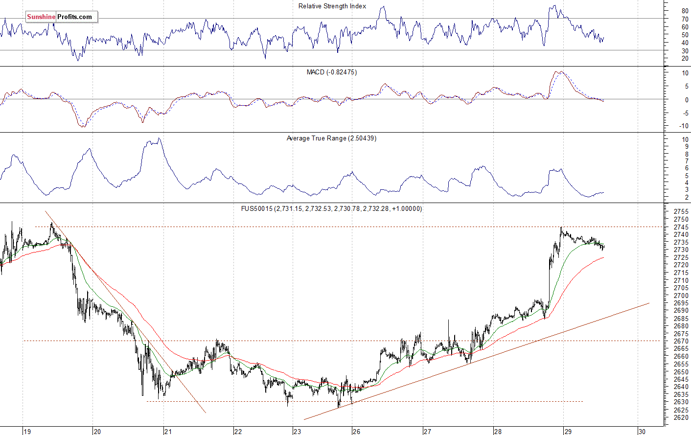The width and height of the screenshot is (691, 435).
Task: Click date label 29 on time axis
Action: pyautogui.click(x=568, y=432)
